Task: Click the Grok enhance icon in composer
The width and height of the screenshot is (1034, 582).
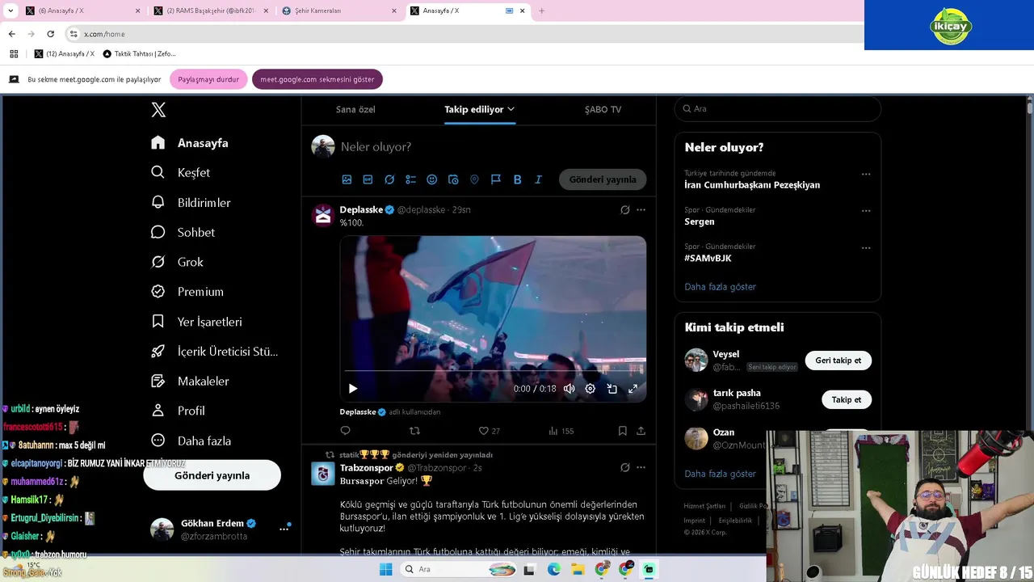Action: (389, 179)
